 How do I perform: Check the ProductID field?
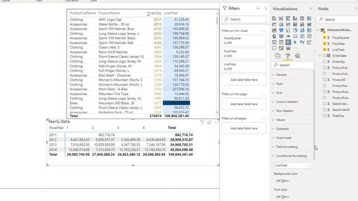tap(324, 79)
